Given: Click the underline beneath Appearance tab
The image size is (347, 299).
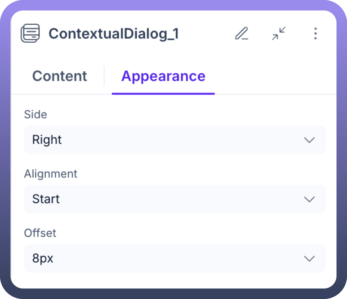Looking at the screenshot, I should tap(163, 94).
